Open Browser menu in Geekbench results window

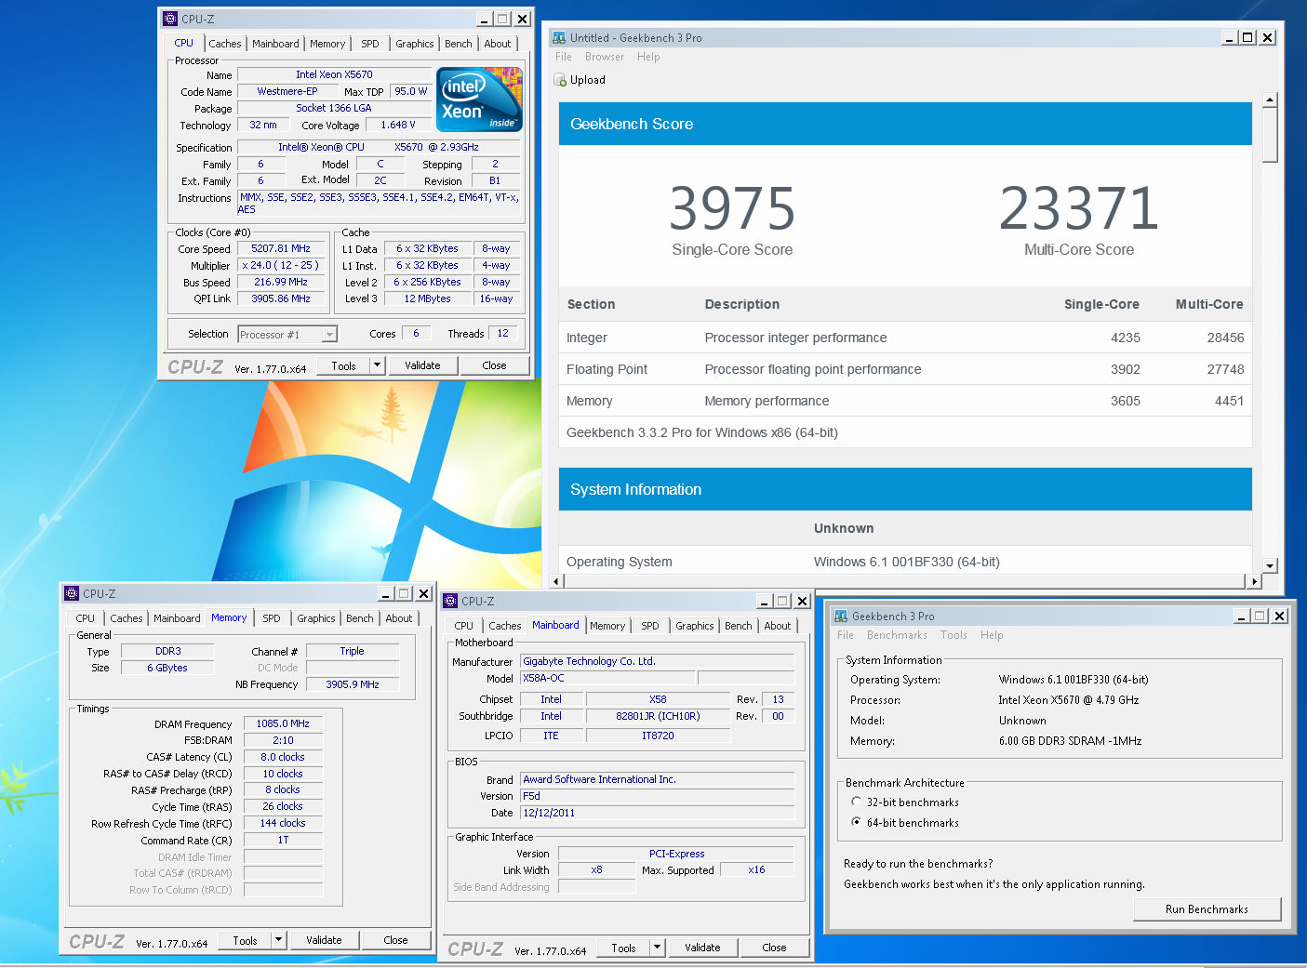click(x=605, y=57)
